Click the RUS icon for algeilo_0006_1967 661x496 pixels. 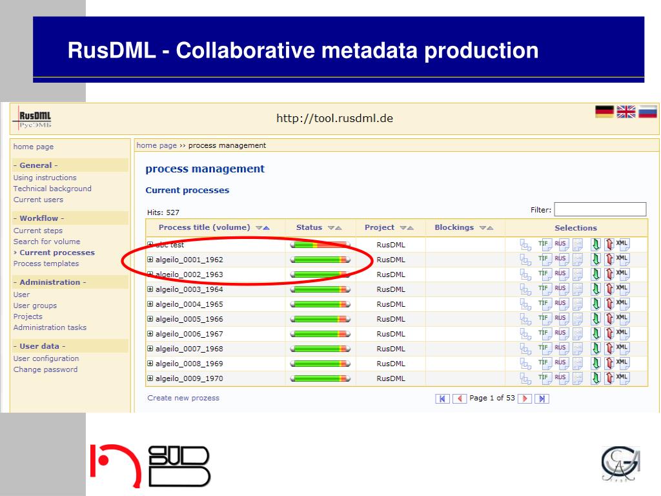pyautogui.click(x=561, y=334)
